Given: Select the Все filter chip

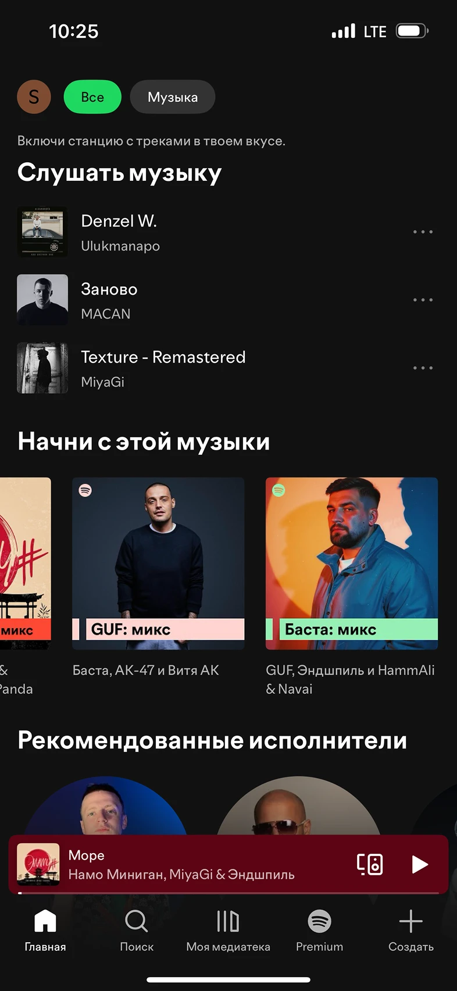Looking at the screenshot, I should (92, 97).
